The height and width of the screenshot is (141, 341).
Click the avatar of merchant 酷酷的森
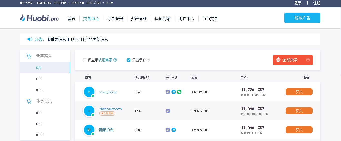pyautogui.click(x=89, y=130)
